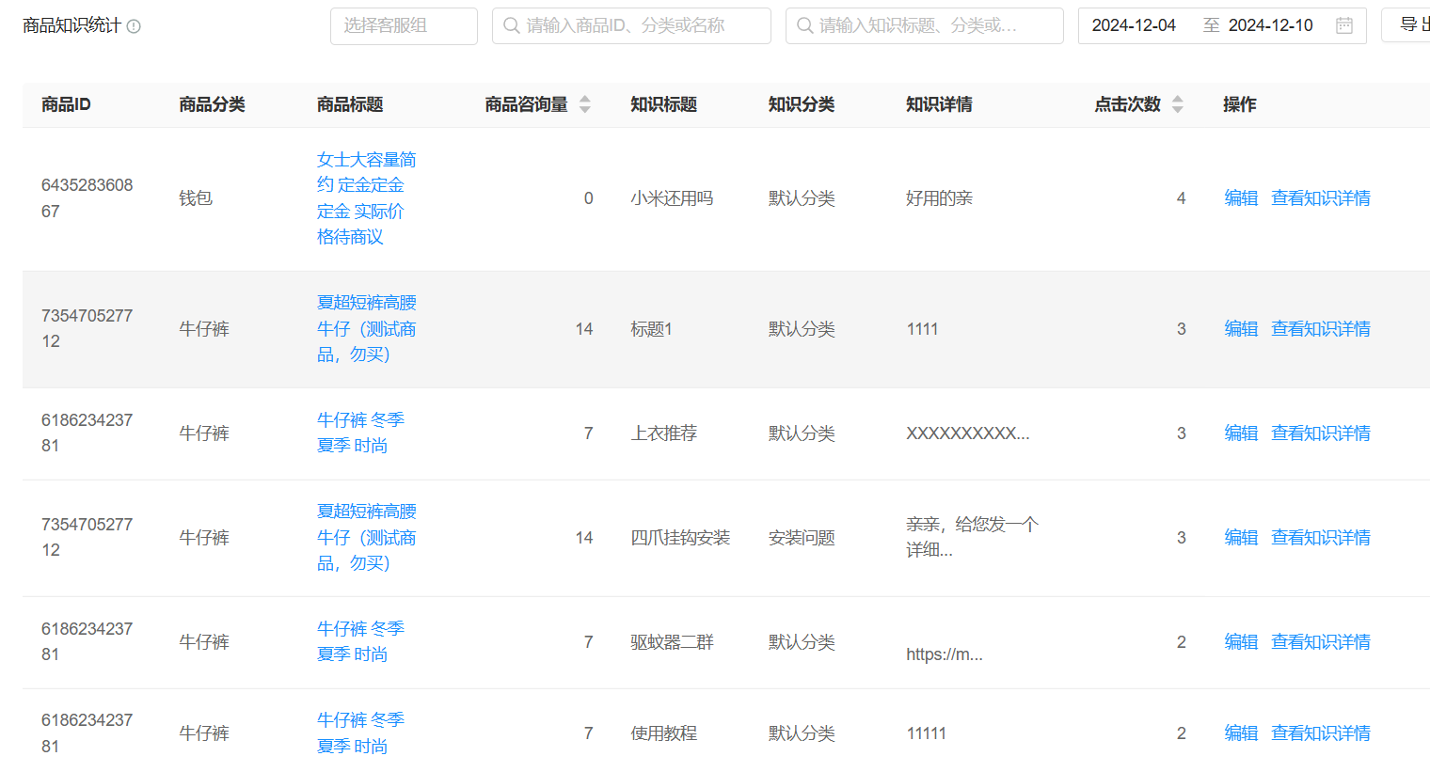Click 查看知识详情 for the 使用教程 row
Viewport: 1430px width, 772px height.
tap(1321, 733)
